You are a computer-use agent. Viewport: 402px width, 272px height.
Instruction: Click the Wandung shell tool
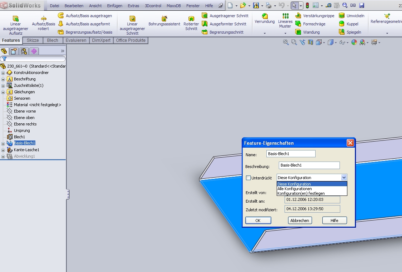pos(307,32)
